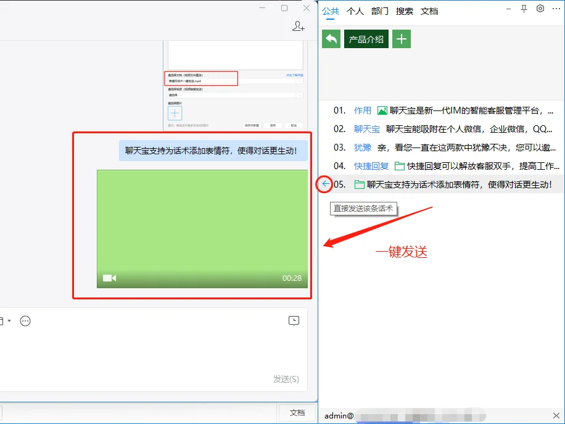Switch to the 个人 tab
The height and width of the screenshot is (424, 565).
click(x=355, y=11)
